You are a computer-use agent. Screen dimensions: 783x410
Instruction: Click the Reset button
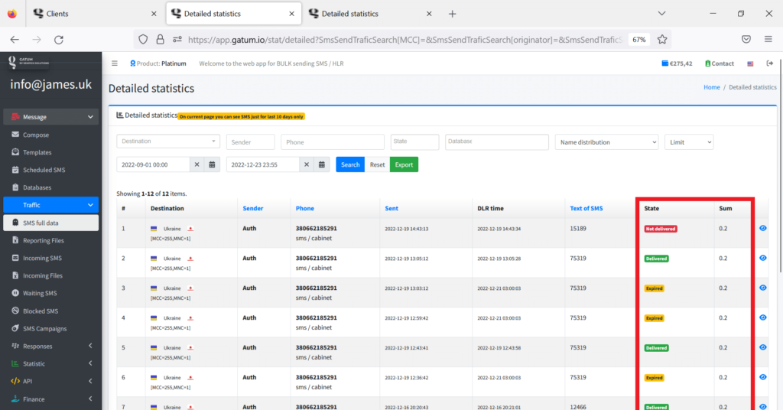377,164
